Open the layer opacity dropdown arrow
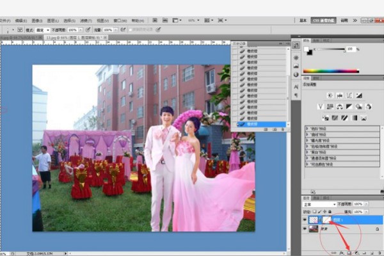384x256 pixels. pyautogui.click(x=365, y=204)
